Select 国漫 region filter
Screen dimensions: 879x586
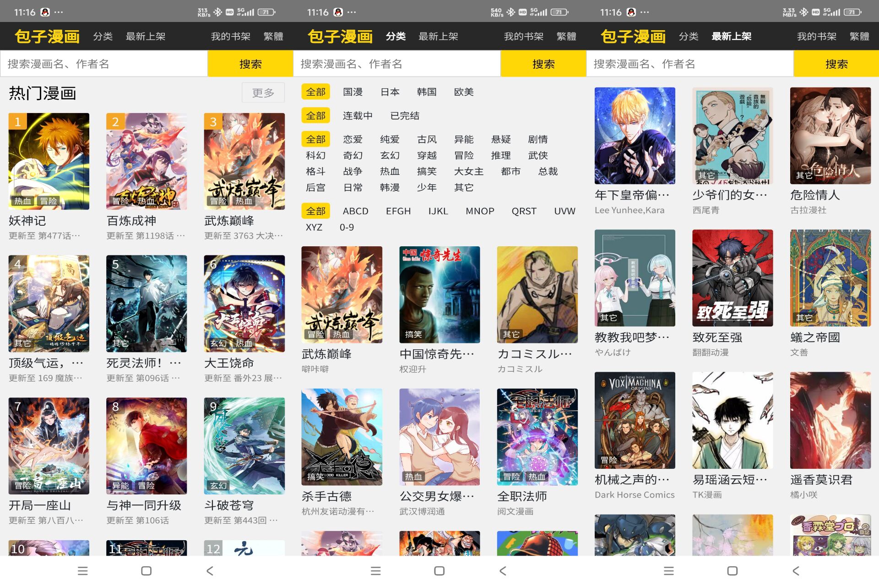353,92
